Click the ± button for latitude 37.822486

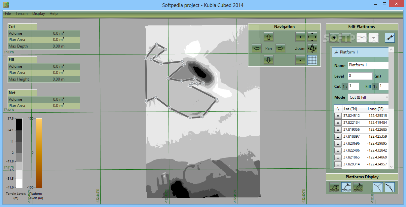[338, 150]
